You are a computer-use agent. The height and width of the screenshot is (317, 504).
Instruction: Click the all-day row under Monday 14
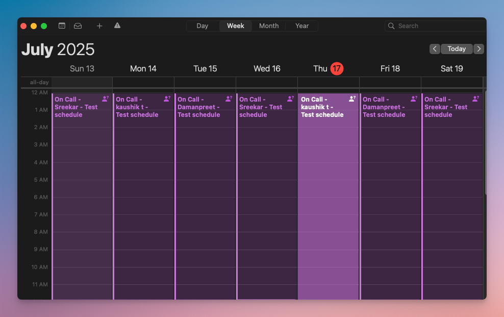click(143, 82)
